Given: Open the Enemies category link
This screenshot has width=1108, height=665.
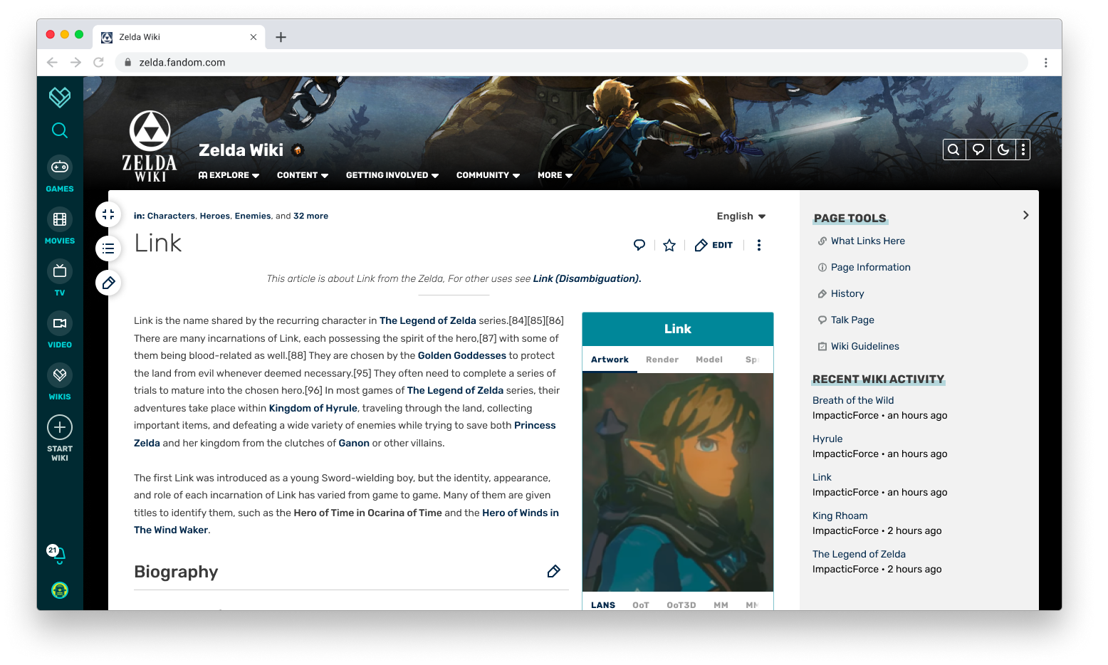Looking at the screenshot, I should (x=253, y=216).
